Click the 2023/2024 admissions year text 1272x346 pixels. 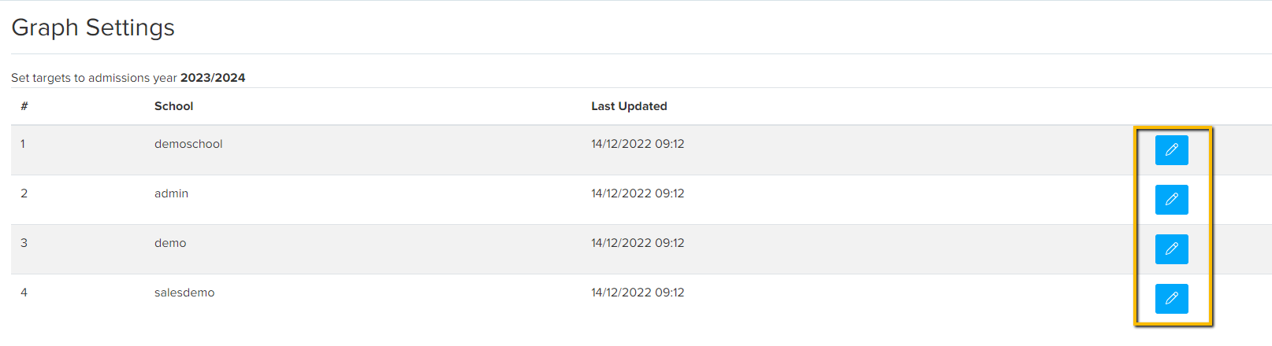213,78
